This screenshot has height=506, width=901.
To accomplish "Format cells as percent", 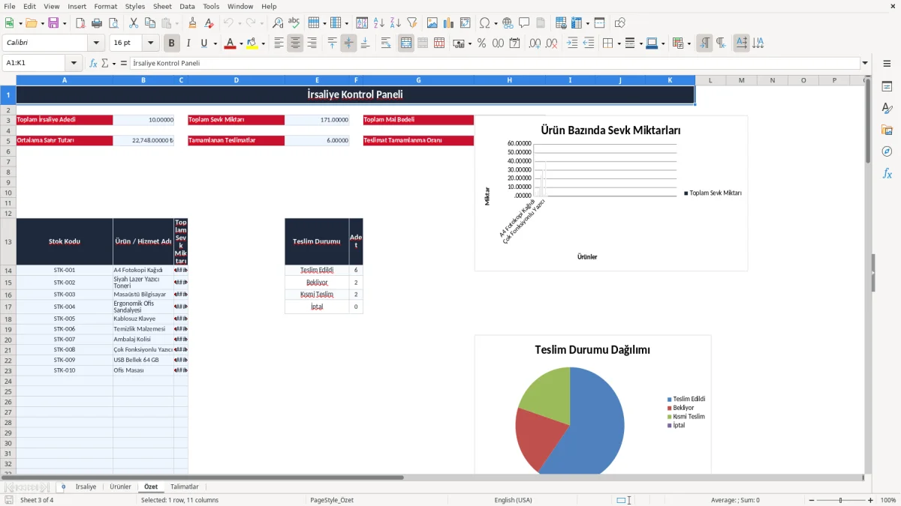I will tap(481, 43).
